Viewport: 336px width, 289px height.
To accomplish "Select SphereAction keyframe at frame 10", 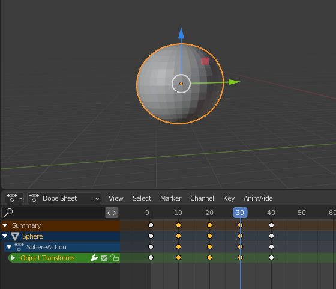I will pos(178,246).
